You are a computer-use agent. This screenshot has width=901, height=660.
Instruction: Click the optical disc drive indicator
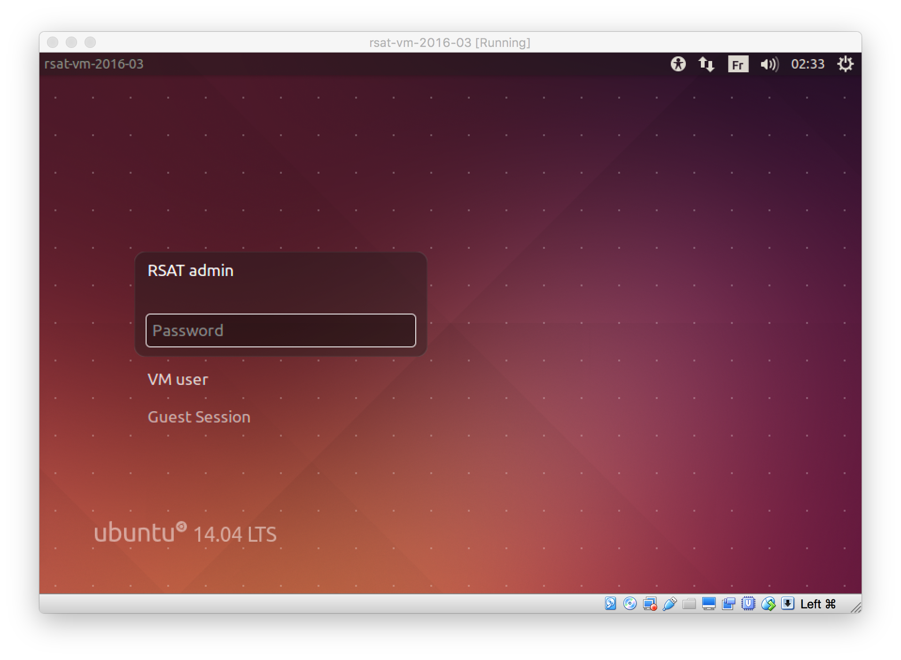tap(630, 604)
